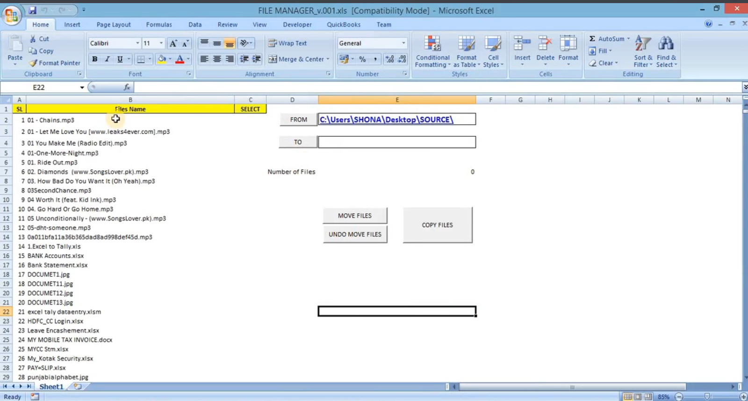Apply percent style formatting
Viewport: 748px width, 401px height.
click(x=362, y=59)
